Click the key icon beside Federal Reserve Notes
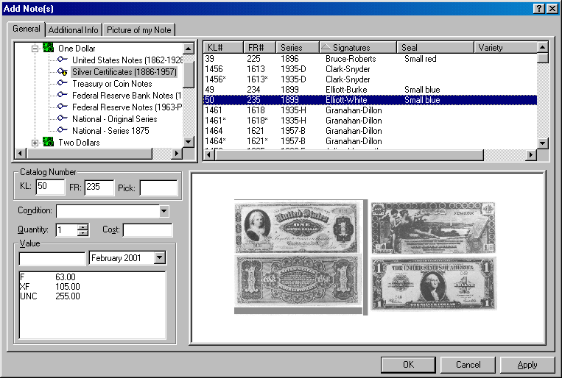Viewport: 562px width, 378px height. click(63, 107)
